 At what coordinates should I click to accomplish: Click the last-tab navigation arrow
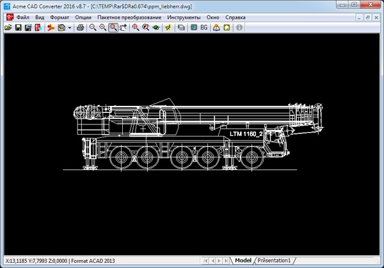click(227, 261)
